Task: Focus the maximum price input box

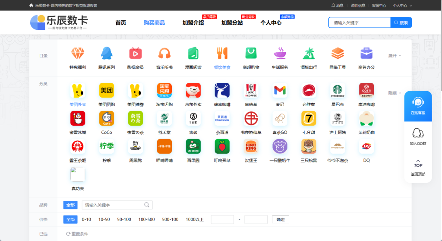Action: pos(256,219)
